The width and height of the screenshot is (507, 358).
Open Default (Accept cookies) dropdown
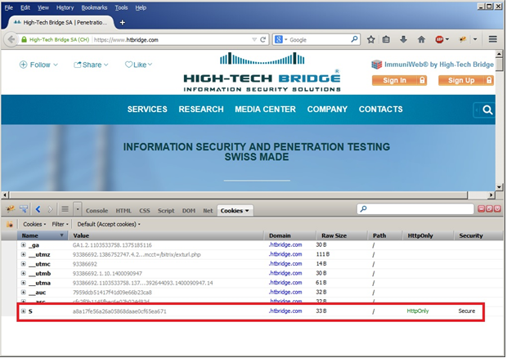pos(108,224)
